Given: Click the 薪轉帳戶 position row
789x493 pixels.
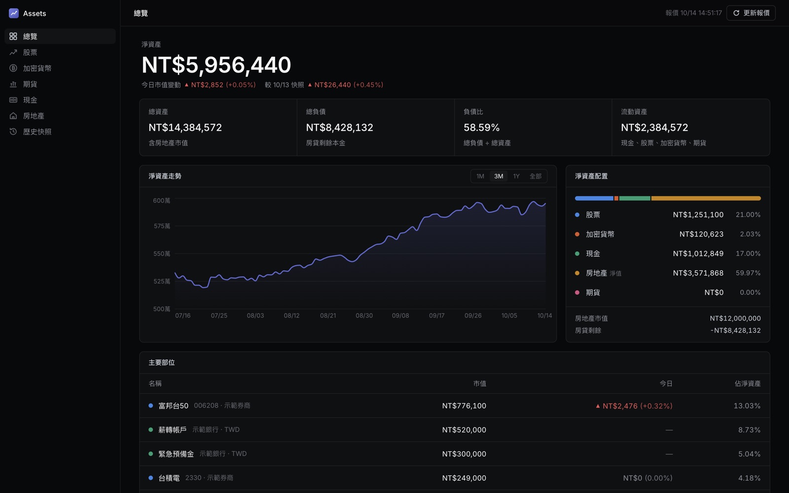Looking at the screenshot, I should 455,430.
